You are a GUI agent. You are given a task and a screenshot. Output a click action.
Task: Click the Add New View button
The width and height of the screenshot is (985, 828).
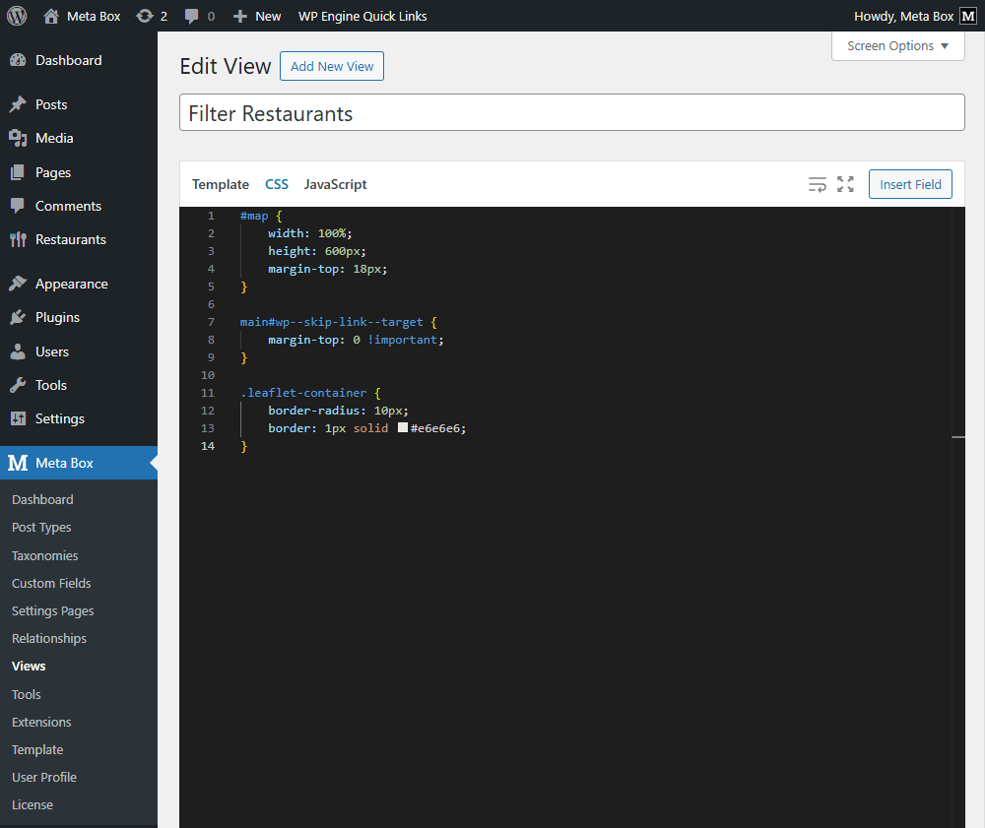pos(331,66)
